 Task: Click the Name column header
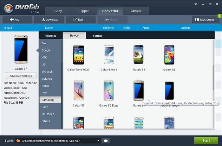click(x=49, y=28)
